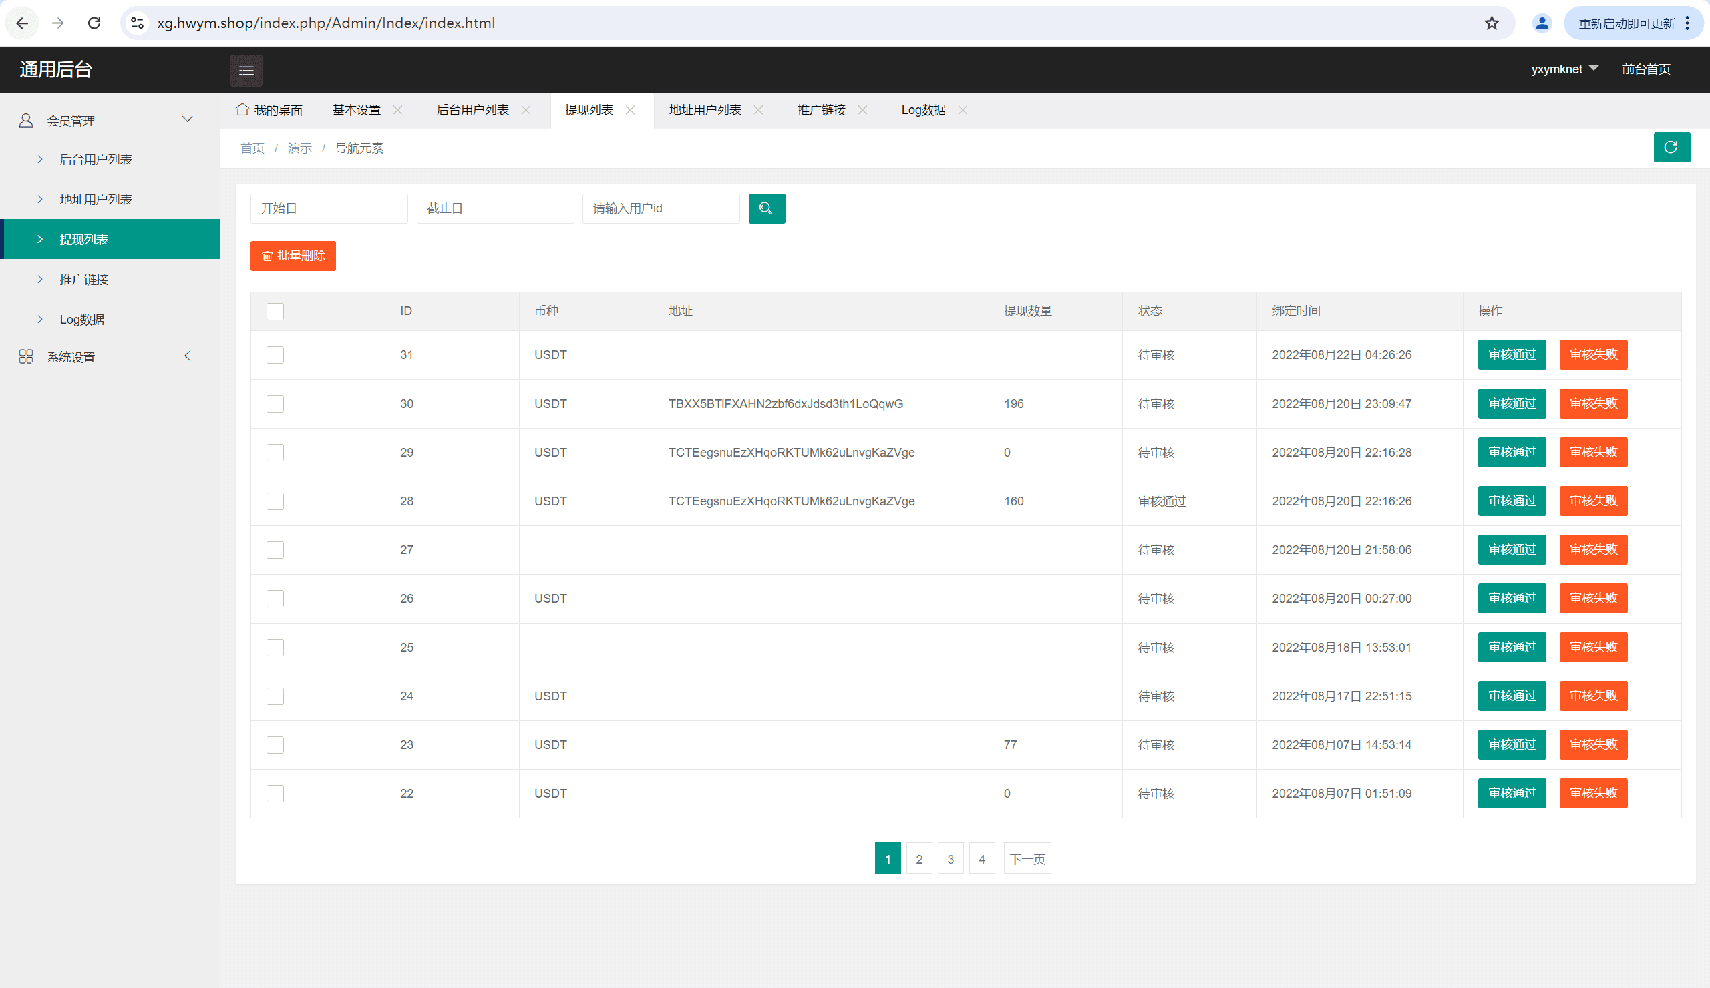
Task: Click the green search magnifier button
Action: (766, 208)
